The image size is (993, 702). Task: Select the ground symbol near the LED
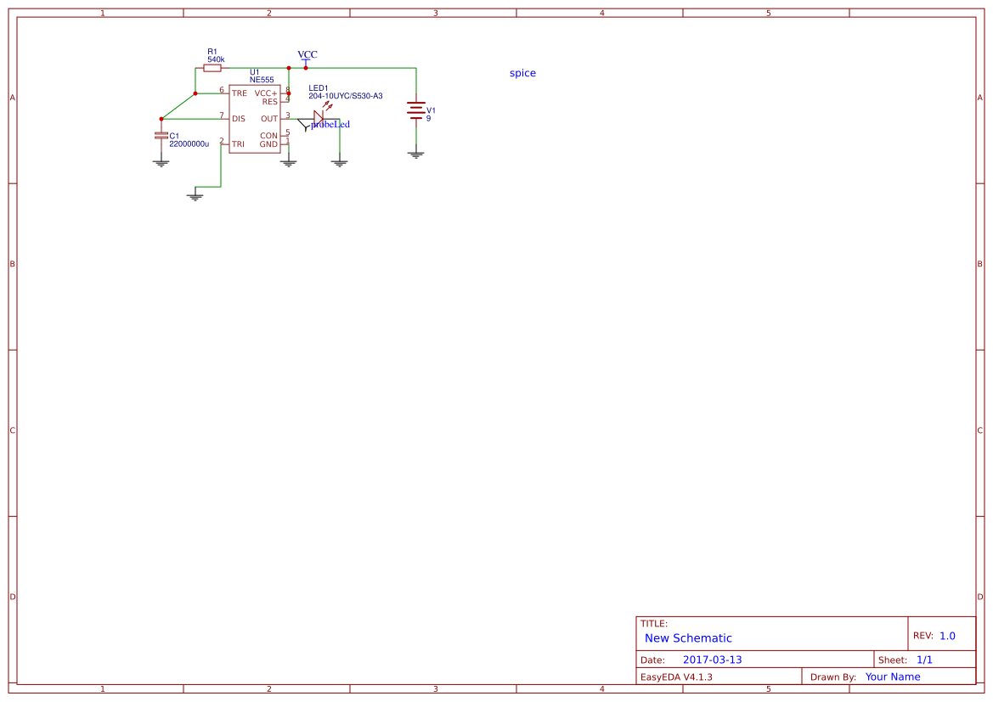click(x=339, y=160)
